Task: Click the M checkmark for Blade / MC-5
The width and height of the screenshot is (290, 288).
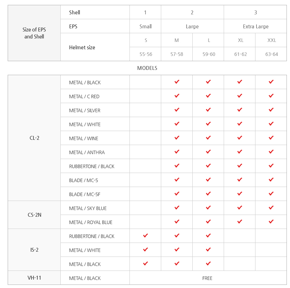Action: 177,180
